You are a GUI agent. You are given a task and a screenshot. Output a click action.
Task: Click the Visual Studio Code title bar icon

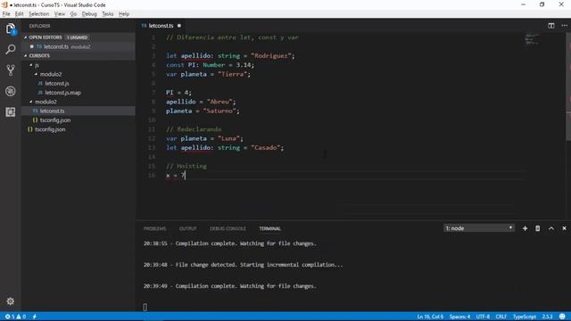(4, 4)
